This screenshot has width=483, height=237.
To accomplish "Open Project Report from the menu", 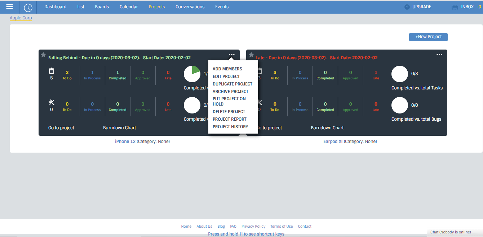I will pos(230,119).
